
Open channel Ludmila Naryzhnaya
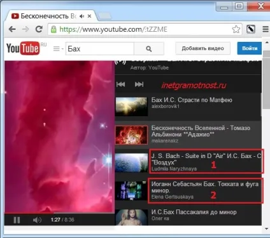(x=174, y=169)
